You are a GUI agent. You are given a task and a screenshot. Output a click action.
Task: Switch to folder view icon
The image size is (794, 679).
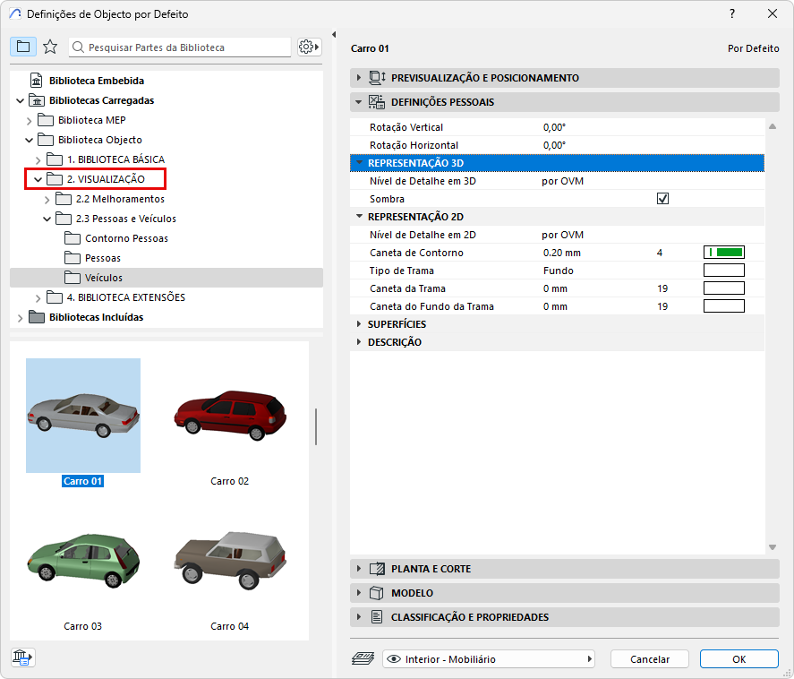point(23,47)
